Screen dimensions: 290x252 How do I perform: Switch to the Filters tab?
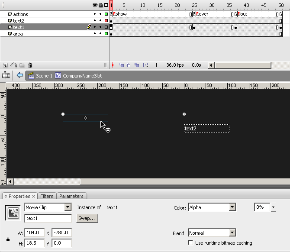click(x=47, y=196)
